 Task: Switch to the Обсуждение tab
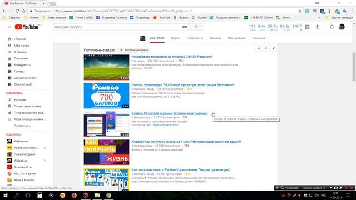pyautogui.click(x=236, y=38)
